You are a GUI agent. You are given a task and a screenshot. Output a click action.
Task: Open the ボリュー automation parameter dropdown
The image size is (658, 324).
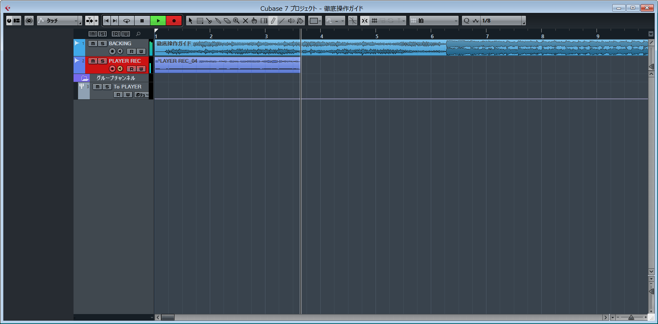(141, 95)
